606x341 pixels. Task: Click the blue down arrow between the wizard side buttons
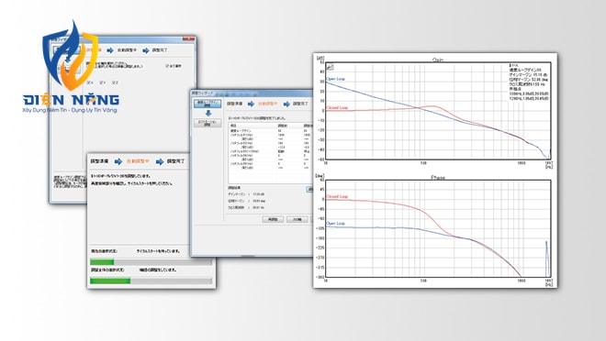(208, 113)
